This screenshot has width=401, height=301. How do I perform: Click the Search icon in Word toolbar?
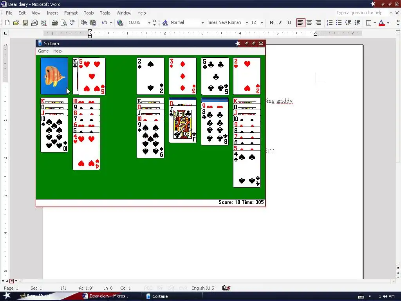[x=43, y=23]
